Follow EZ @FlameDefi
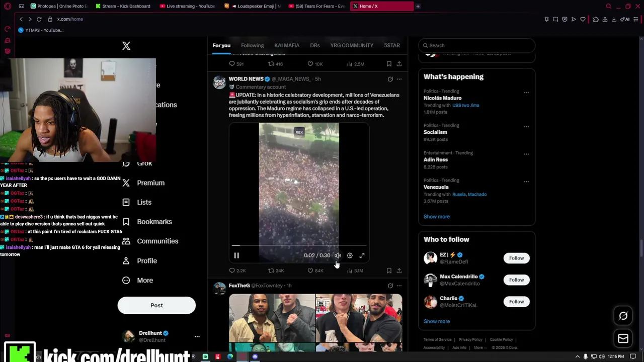 pos(516,258)
